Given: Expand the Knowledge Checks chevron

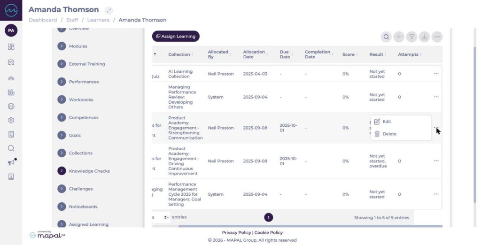Looking at the screenshot, I should (62, 171).
